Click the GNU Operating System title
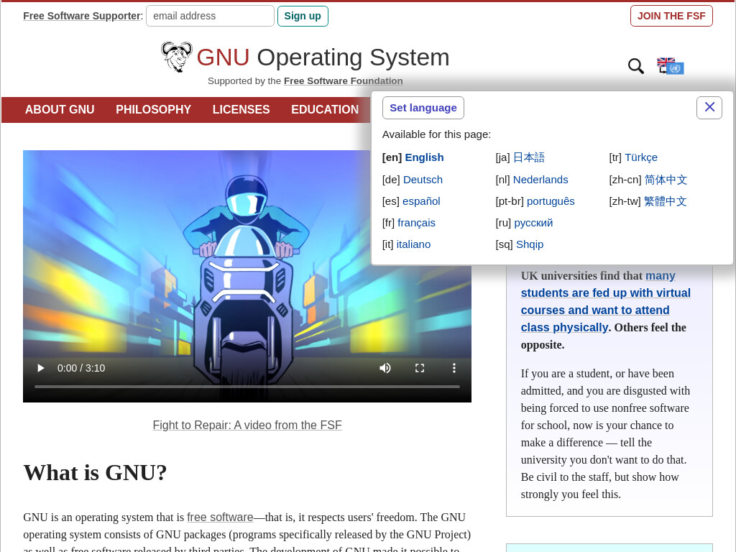The height and width of the screenshot is (552, 736). pyautogui.click(x=323, y=57)
